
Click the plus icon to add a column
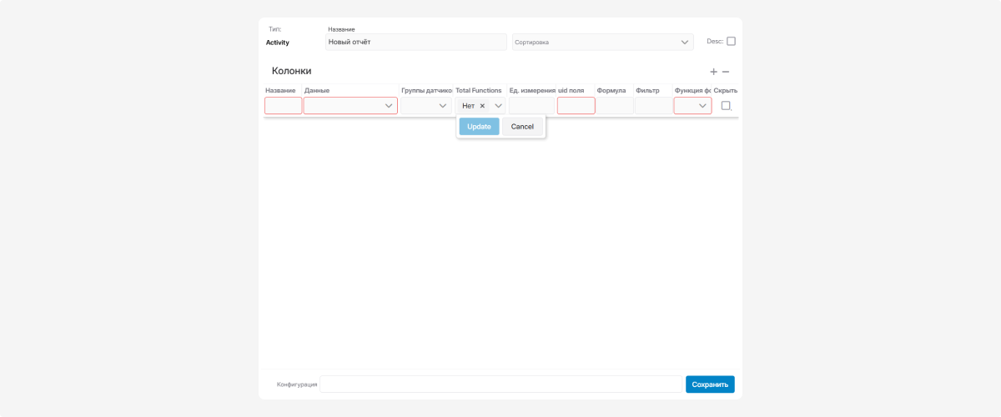pyautogui.click(x=713, y=72)
